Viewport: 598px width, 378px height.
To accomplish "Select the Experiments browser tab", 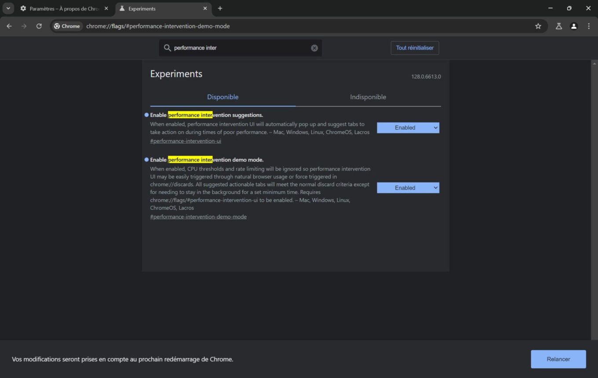I will pyautogui.click(x=164, y=8).
